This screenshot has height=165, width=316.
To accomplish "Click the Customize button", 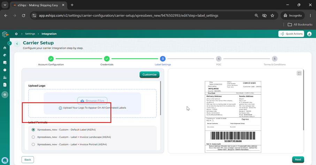I will point(149,75).
